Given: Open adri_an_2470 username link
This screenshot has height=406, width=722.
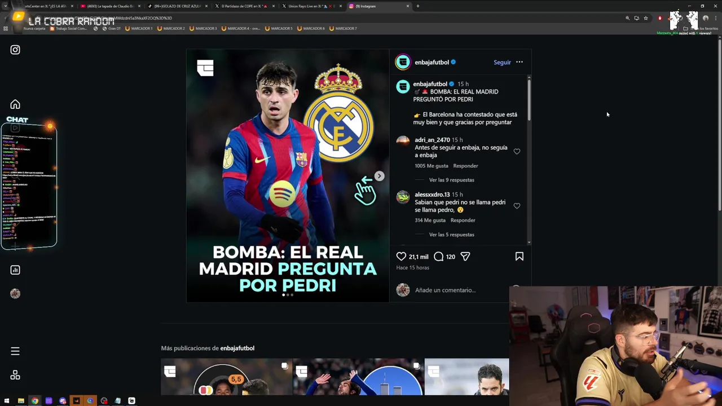Looking at the screenshot, I should tap(432, 140).
